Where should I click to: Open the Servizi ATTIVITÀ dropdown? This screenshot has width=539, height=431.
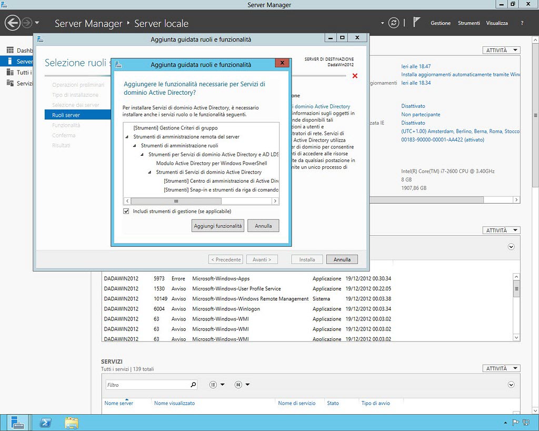pos(501,368)
